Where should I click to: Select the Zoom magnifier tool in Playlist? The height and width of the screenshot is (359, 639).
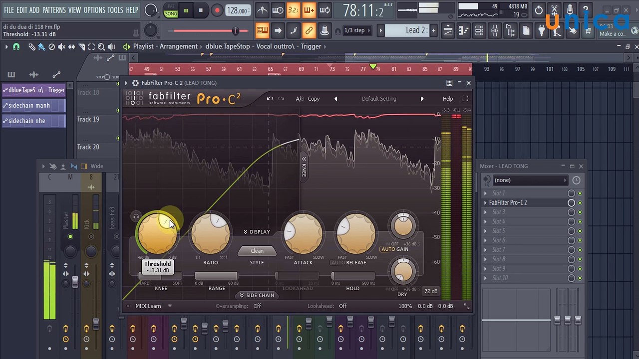point(101,46)
